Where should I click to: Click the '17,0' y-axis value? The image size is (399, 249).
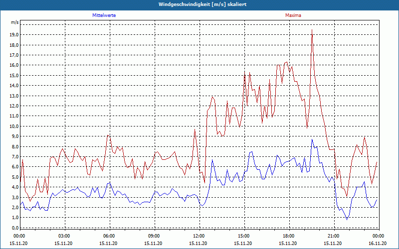coord(14,55)
